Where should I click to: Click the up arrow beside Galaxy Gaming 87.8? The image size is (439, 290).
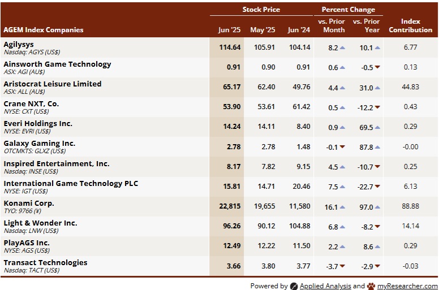(377, 147)
